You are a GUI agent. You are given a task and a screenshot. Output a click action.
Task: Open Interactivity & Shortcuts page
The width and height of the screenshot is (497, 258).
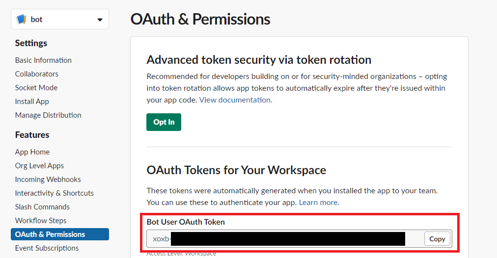55,193
